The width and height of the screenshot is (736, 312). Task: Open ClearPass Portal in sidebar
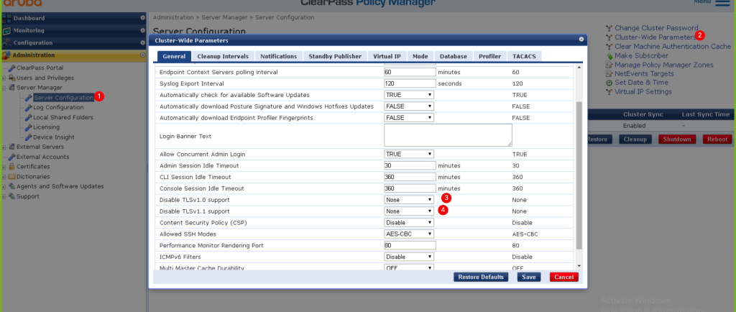coord(40,68)
